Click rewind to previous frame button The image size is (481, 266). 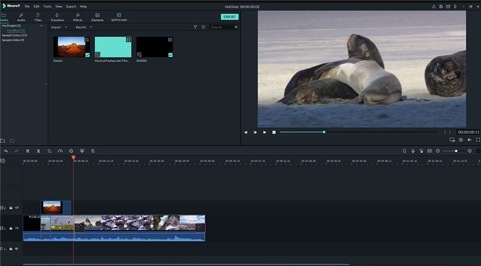[245, 132]
